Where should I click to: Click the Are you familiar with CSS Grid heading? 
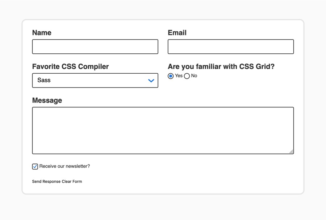(221, 66)
